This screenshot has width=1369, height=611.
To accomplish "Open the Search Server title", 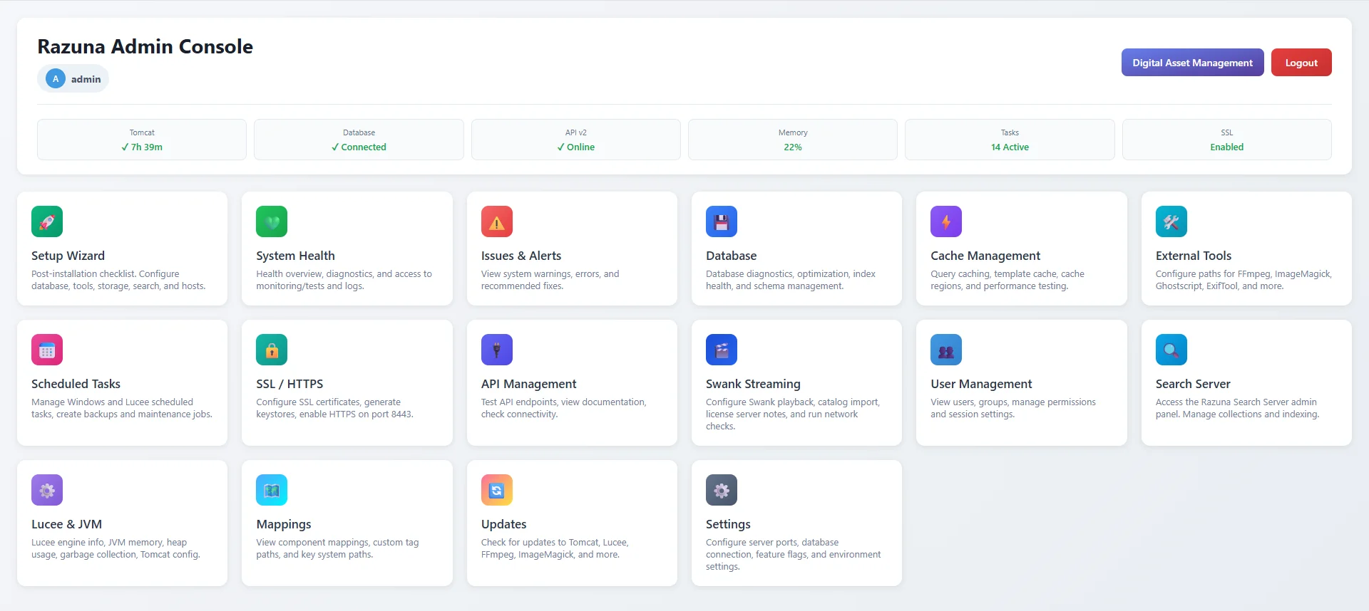I will click(1193, 384).
